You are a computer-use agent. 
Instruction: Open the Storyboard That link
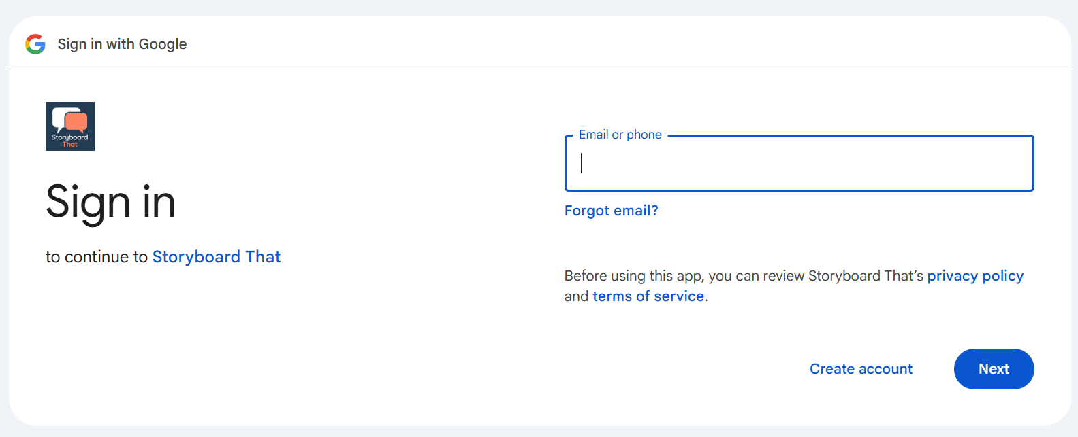point(217,257)
